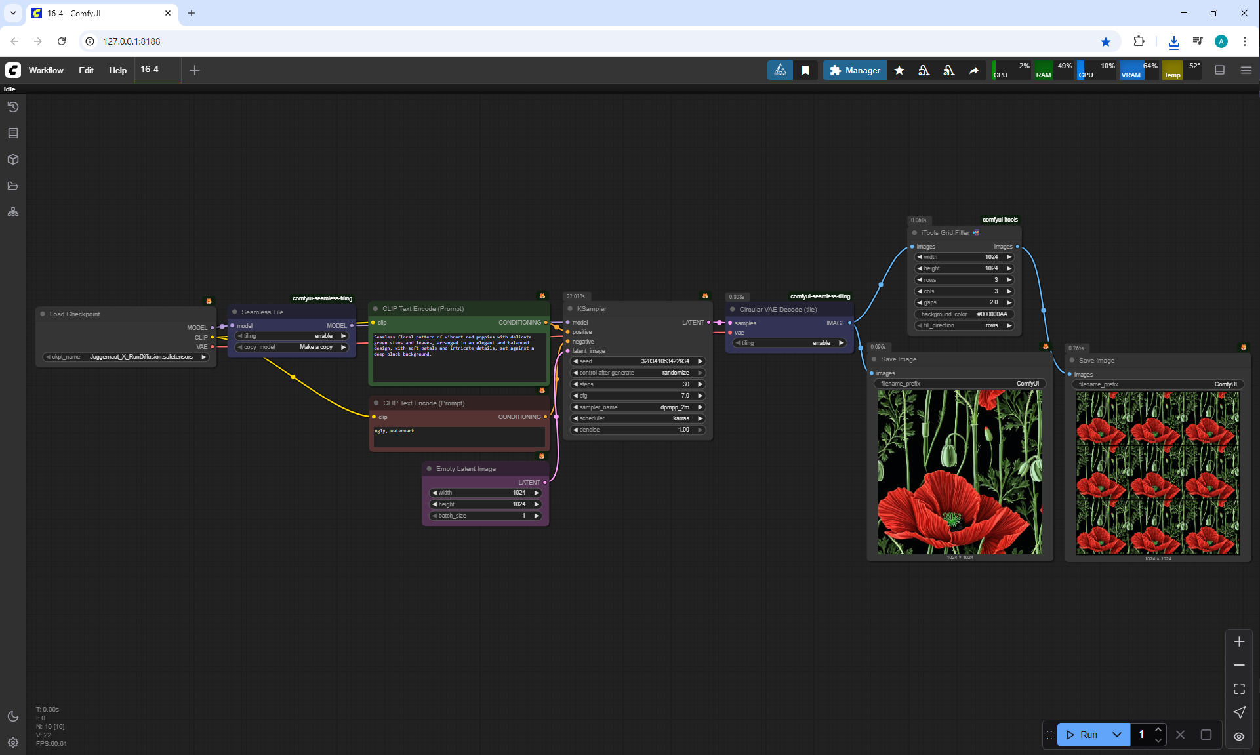Click the Manager button
1260x755 pixels.
coord(855,70)
